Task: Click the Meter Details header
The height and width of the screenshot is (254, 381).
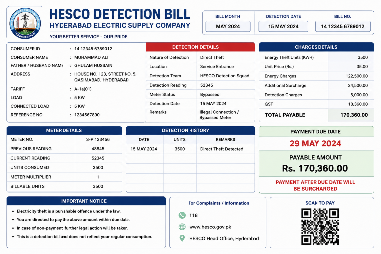Action: 64,130
